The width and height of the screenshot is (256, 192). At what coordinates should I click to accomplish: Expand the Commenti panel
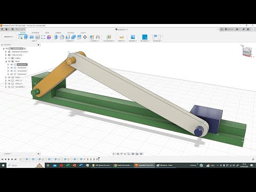pos(38,154)
